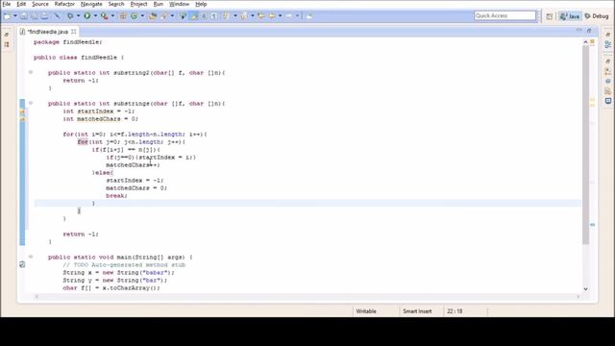Click the Save toolbar icon
Viewport: 615px width, 346px height.
pos(24,15)
